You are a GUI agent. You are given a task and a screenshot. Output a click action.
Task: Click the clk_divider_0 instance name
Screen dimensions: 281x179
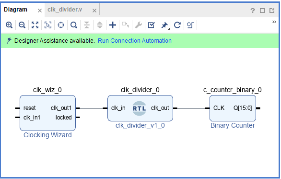tap(140, 90)
